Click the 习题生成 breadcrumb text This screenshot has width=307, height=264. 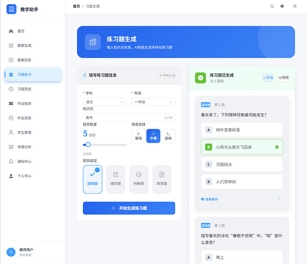click(93, 6)
